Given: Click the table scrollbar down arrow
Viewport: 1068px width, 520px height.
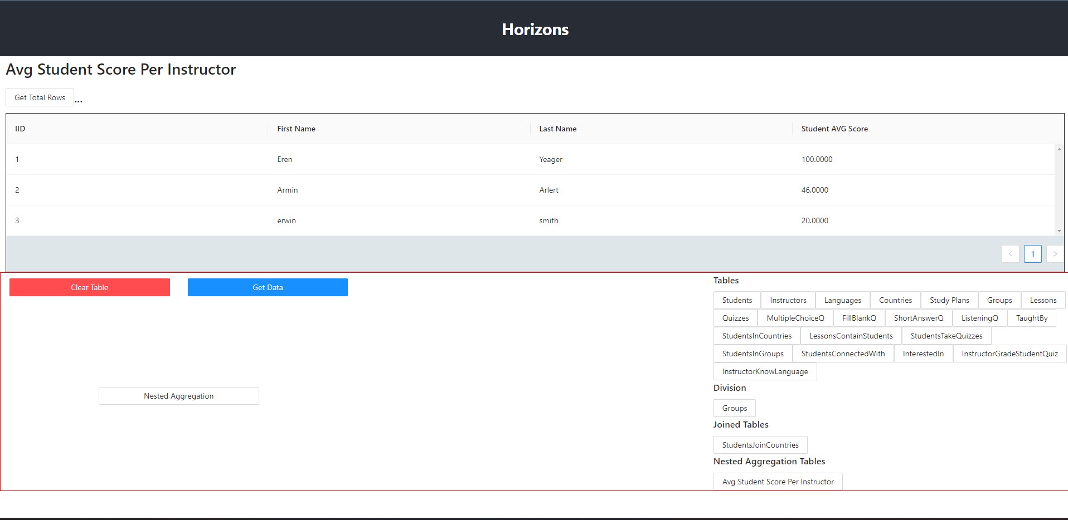Looking at the screenshot, I should [1059, 231].
